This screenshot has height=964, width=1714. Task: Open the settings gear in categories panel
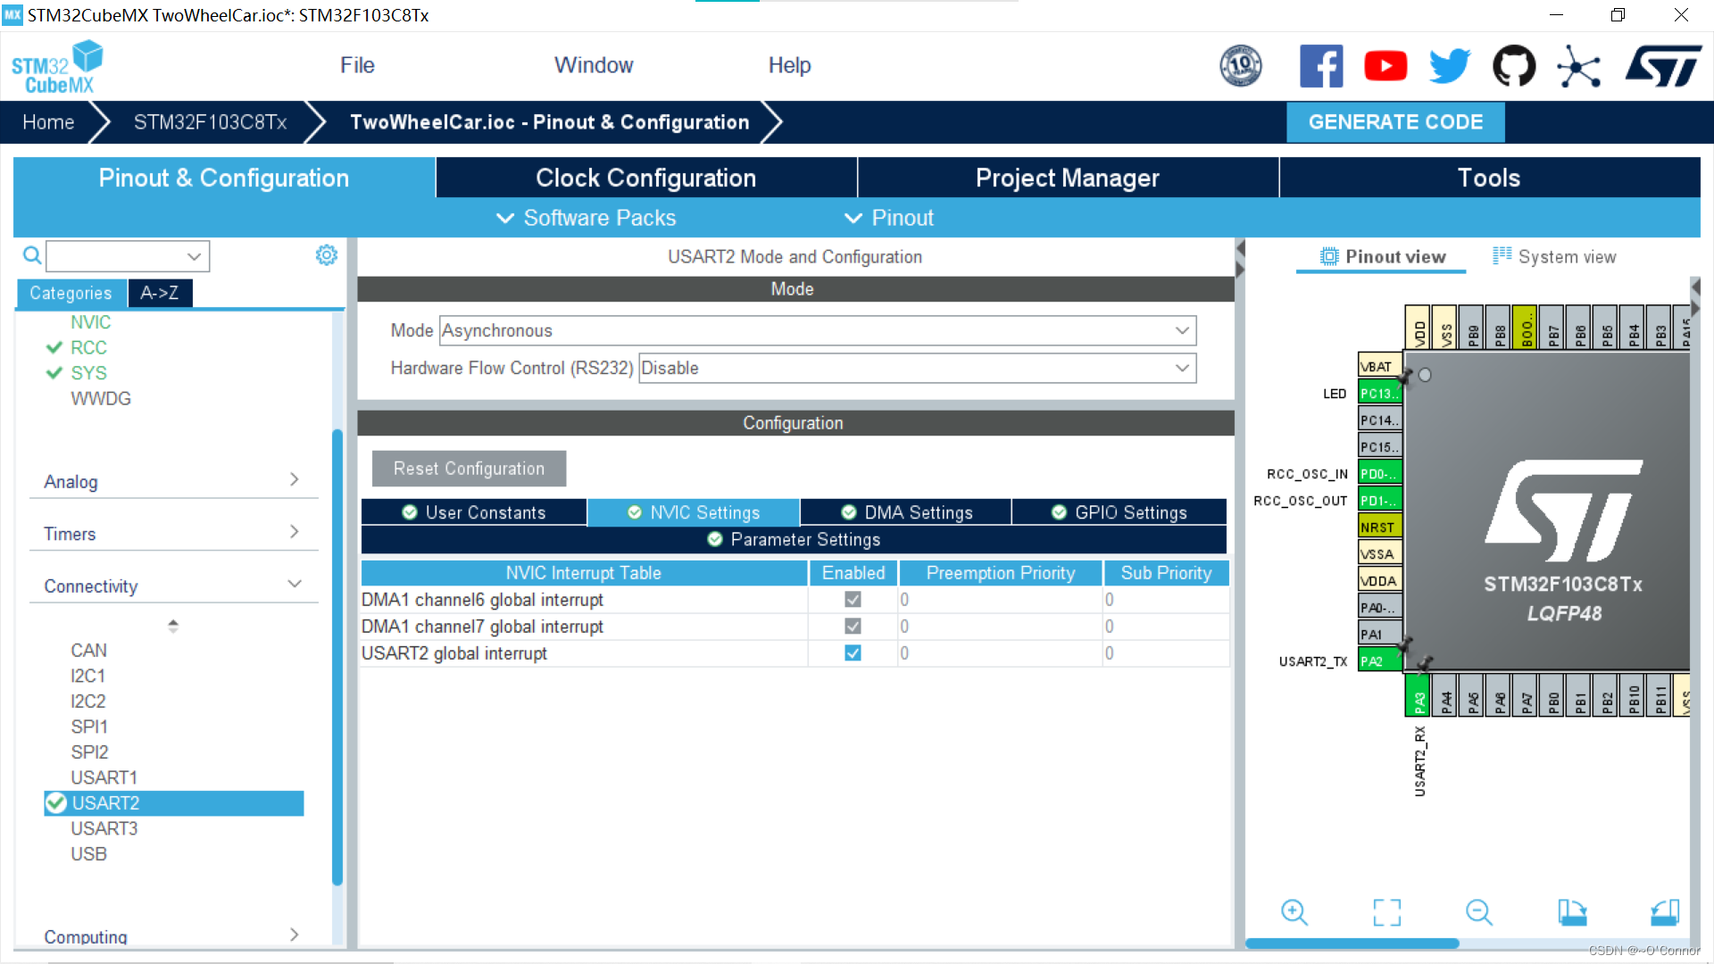point(327,256)
